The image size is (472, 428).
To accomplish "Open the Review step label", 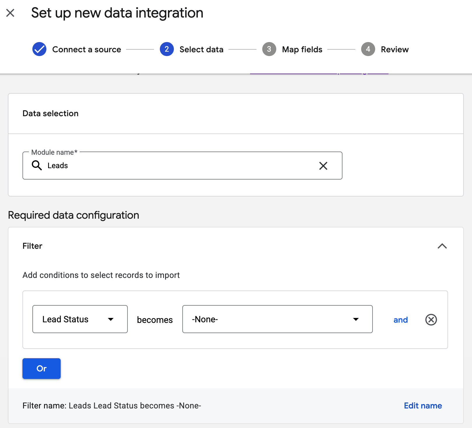I will coord(394,50).
